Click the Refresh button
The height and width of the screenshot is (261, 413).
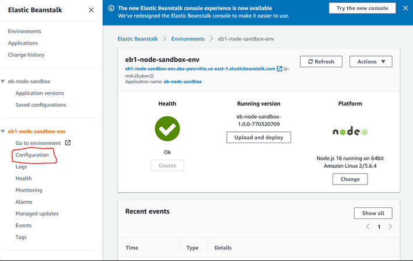(321, 61)
